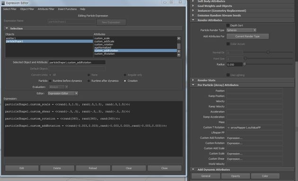Collapse the Add Dynamic Attributes section
This screenshot has height=181, width=298.
point(193,169)
